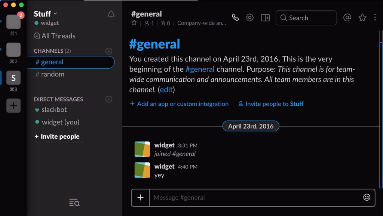Screen dimensions: 383x216
Task: Open starred items star icon
Action: pos(362,18)
